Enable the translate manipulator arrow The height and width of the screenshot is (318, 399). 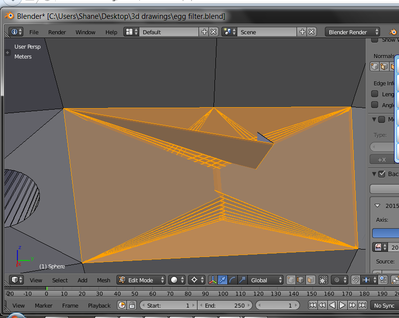click(222, 280)
